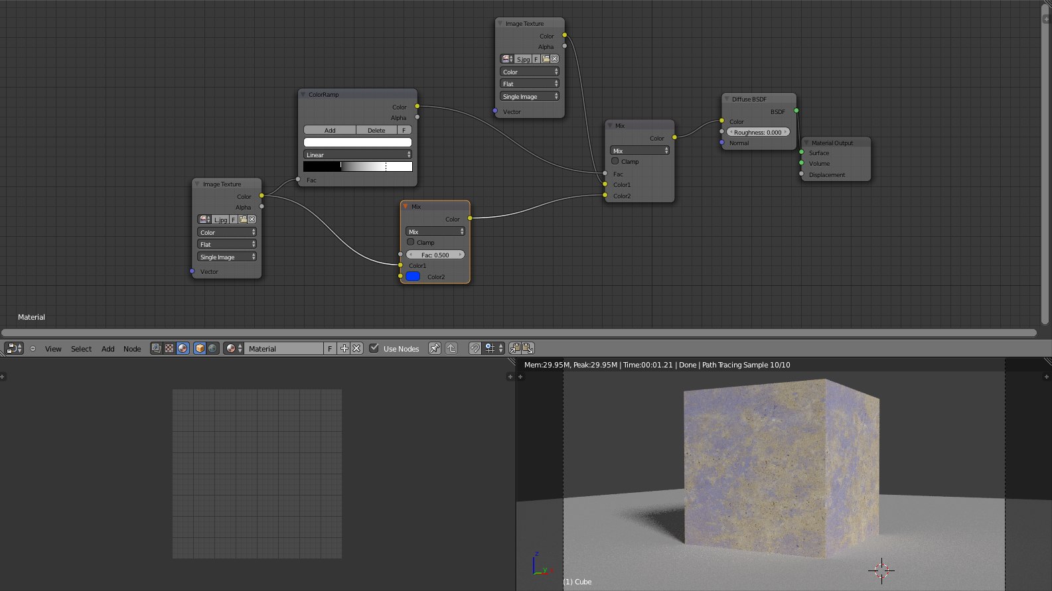
Task: Open the View menu
Action: (x=53, y=349)
